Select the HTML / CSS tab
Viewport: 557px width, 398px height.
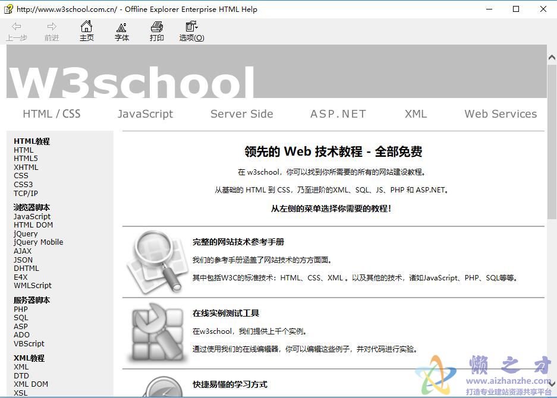click(x=51, y=113)
